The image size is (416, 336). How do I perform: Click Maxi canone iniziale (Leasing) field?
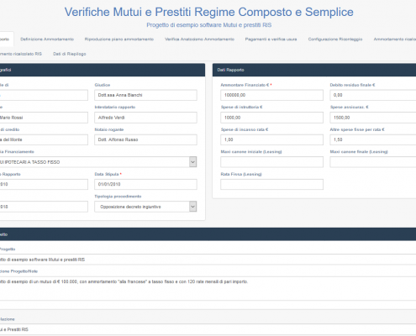coord(271,162)
